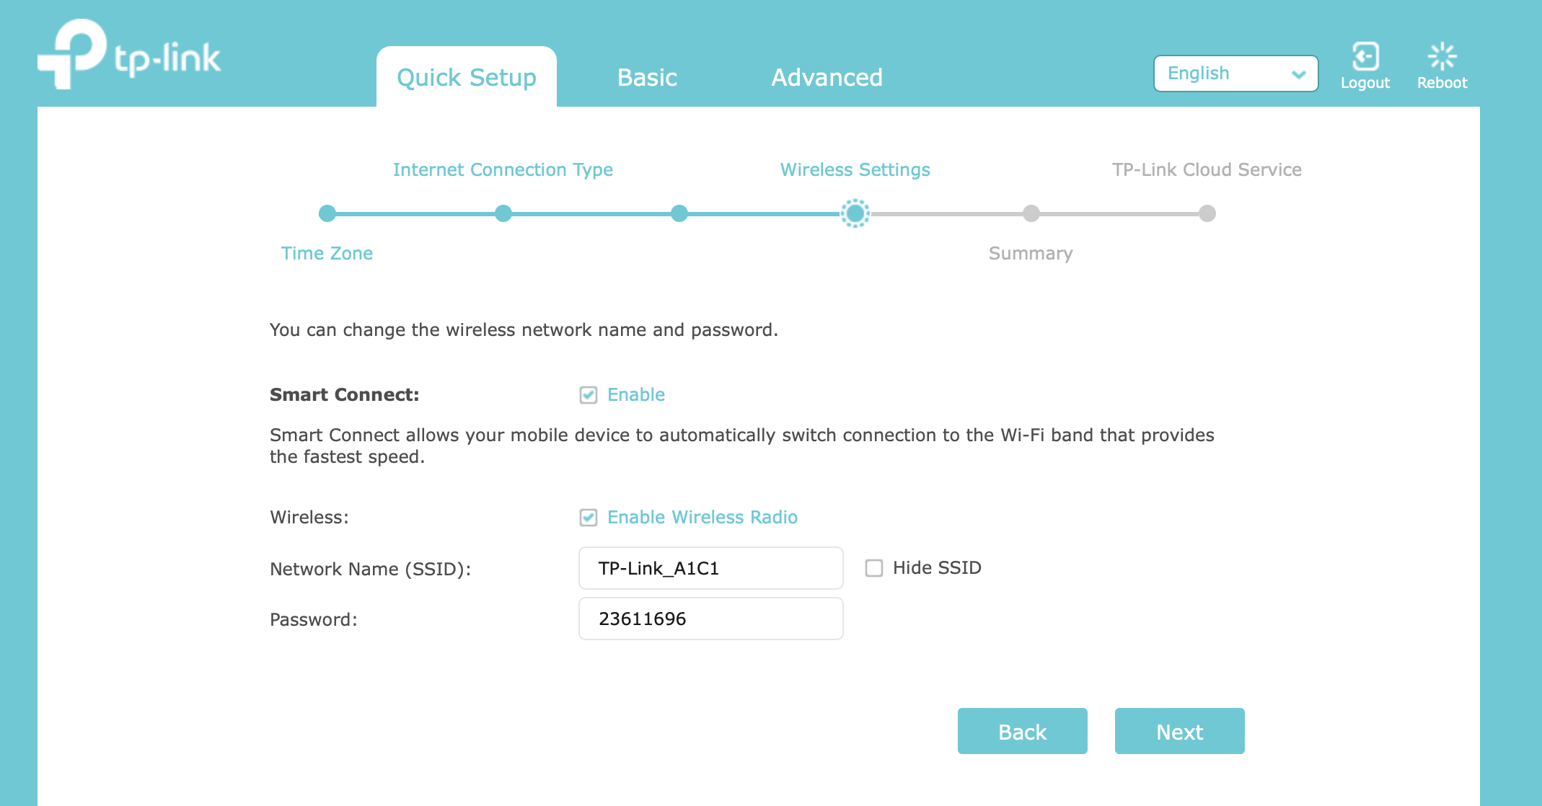Uncheck Enable Wireless Radio

pyautogui.click(x=589, y=517)
